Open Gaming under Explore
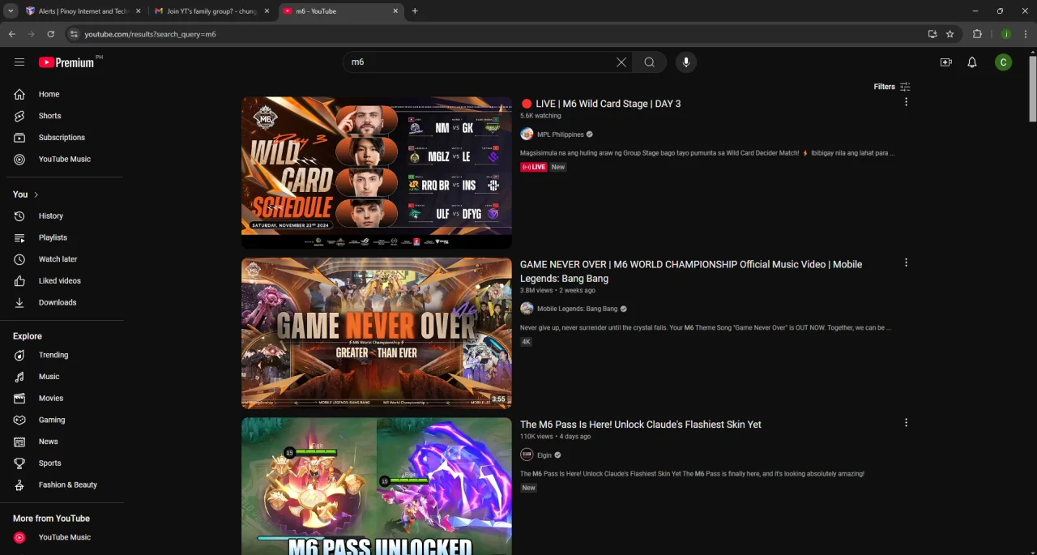This screenshot has width=1037, height=555. [x=65, y=420]
